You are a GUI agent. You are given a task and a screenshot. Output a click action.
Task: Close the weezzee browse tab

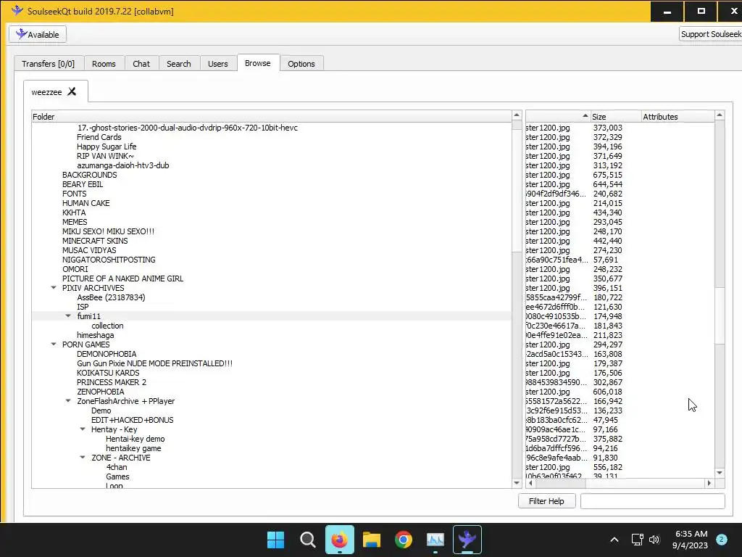72,91
